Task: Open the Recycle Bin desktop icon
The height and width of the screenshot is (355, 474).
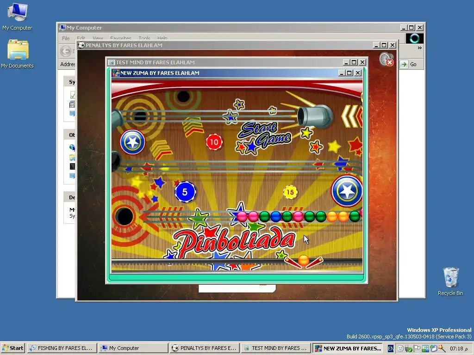Action: (x=450, y=282)
